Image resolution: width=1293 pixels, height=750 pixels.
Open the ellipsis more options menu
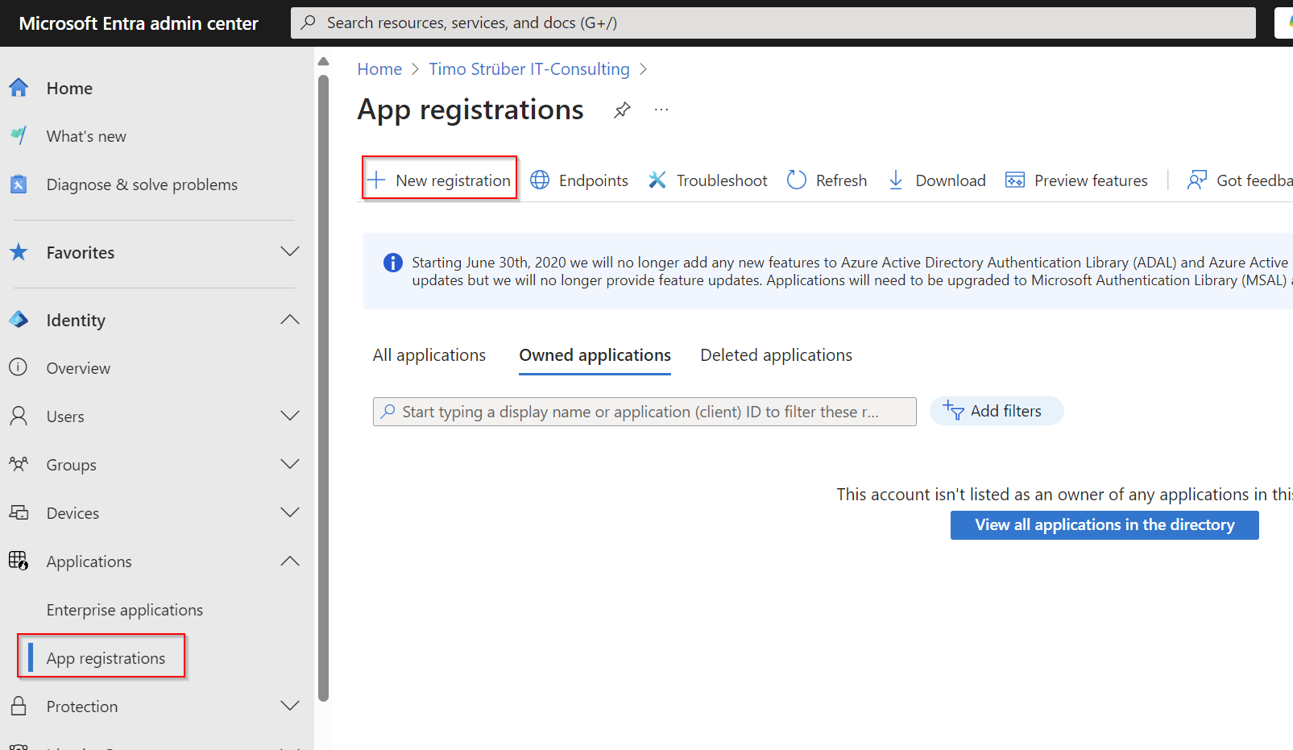click(x=661, y=110)
